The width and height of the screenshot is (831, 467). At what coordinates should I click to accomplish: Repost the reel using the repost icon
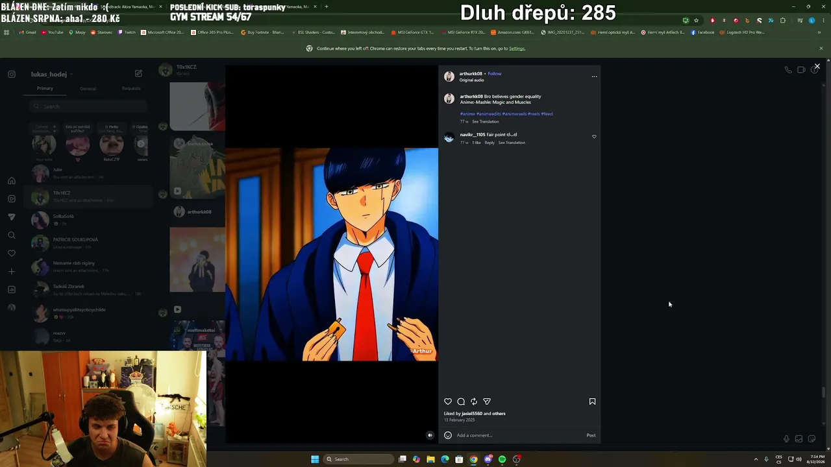[x=474, y=401]
